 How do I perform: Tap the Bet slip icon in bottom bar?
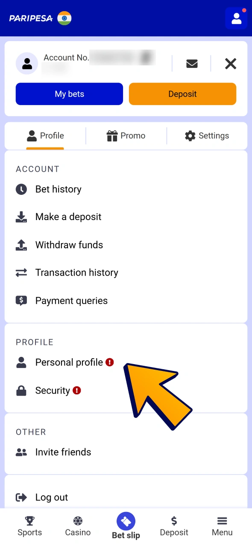(126, 521)
